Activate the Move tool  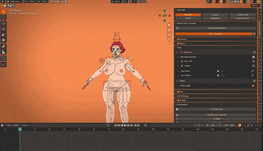click(x=4, y=24)
